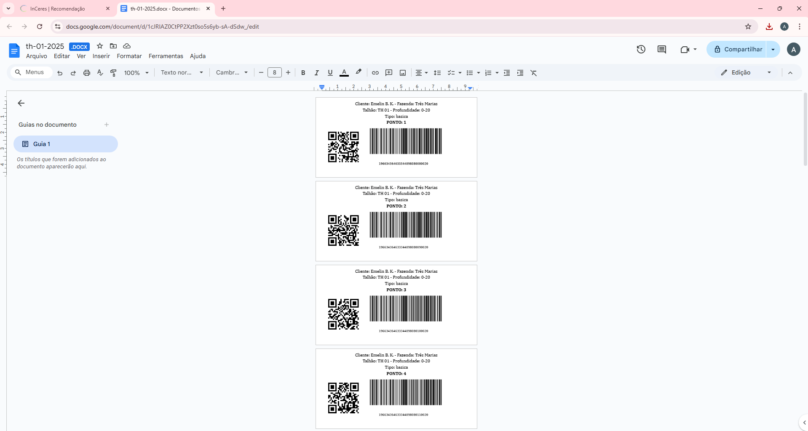Toggle italic formatting

317,73
